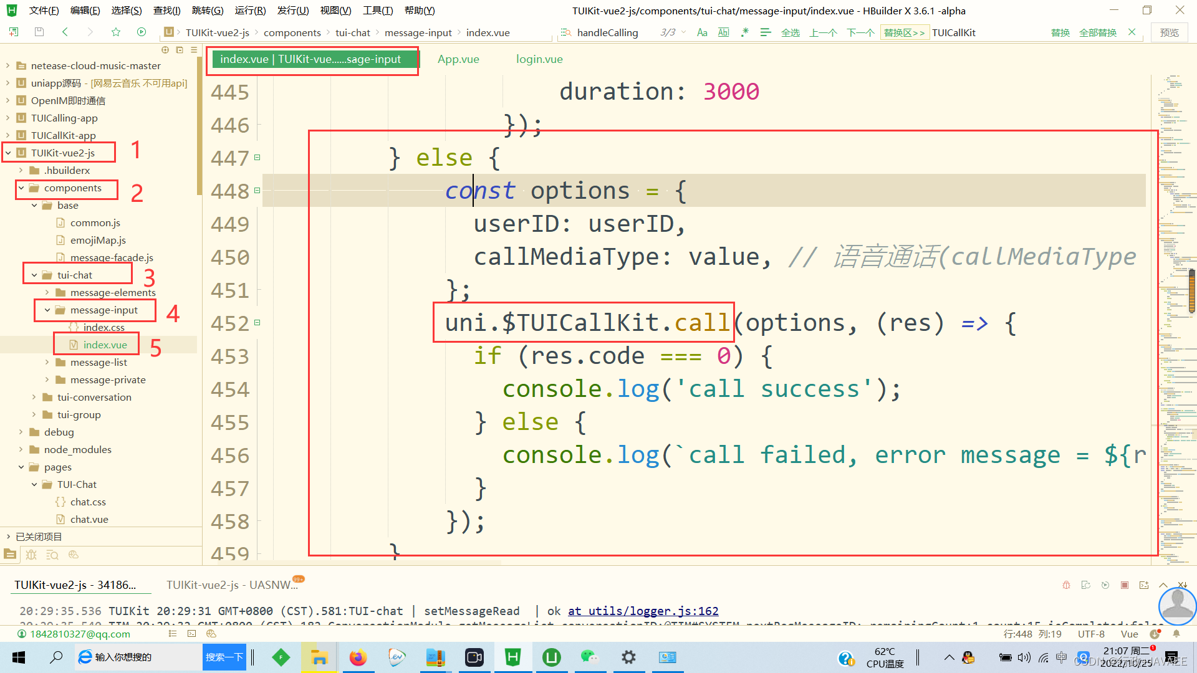Toggle the multi-line search lines icon
The height and width of the screenshot is (673, 1197).
click(766, 32)
